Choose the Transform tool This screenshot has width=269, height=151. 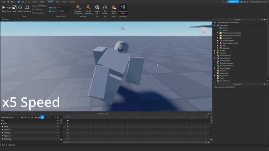click(27, 9)
